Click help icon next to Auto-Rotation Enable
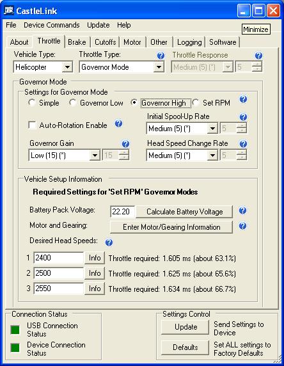Viewport: 284px width, 366px height. point(118,123)
